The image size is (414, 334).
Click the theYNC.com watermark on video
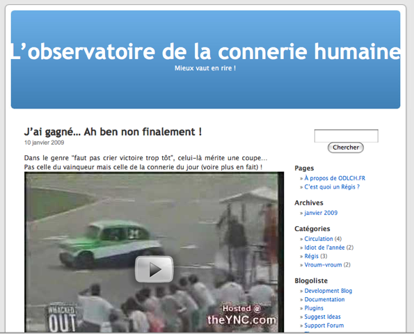click(241, 315)
